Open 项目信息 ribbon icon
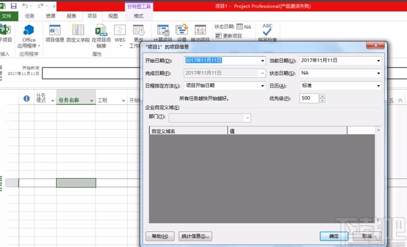Image resolution: width=407 pixels, height=247 pixels. 55,30
